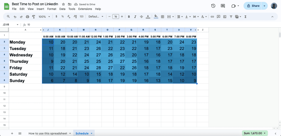Add a new sheet with plus button
The image size is (281, 136).
(12, 134)
